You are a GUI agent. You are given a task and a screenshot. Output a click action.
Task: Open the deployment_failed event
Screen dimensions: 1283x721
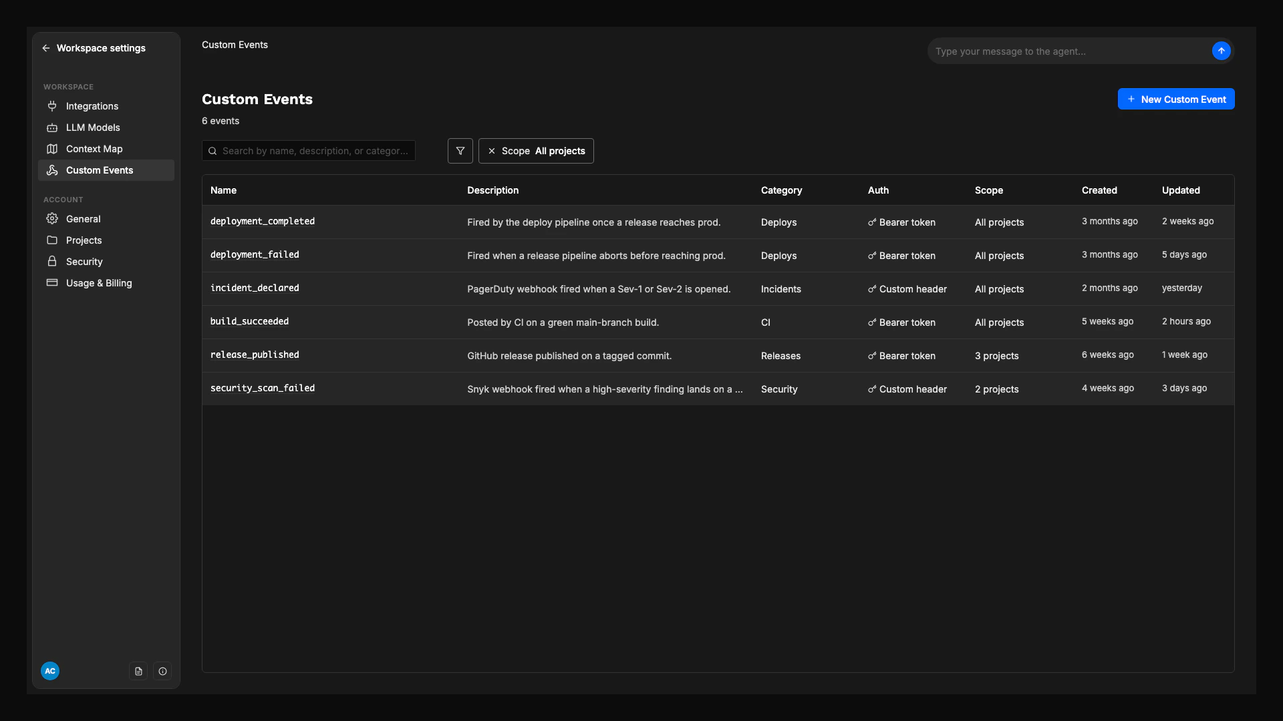[255, 255]
